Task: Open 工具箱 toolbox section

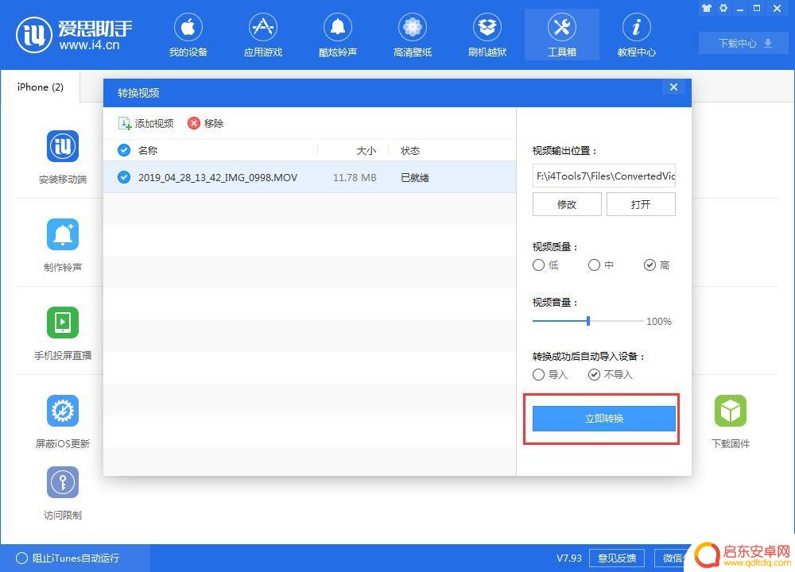Action: coord(562,36)
